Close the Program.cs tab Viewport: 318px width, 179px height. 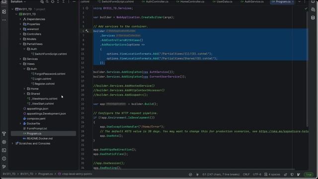pos(293,1)
